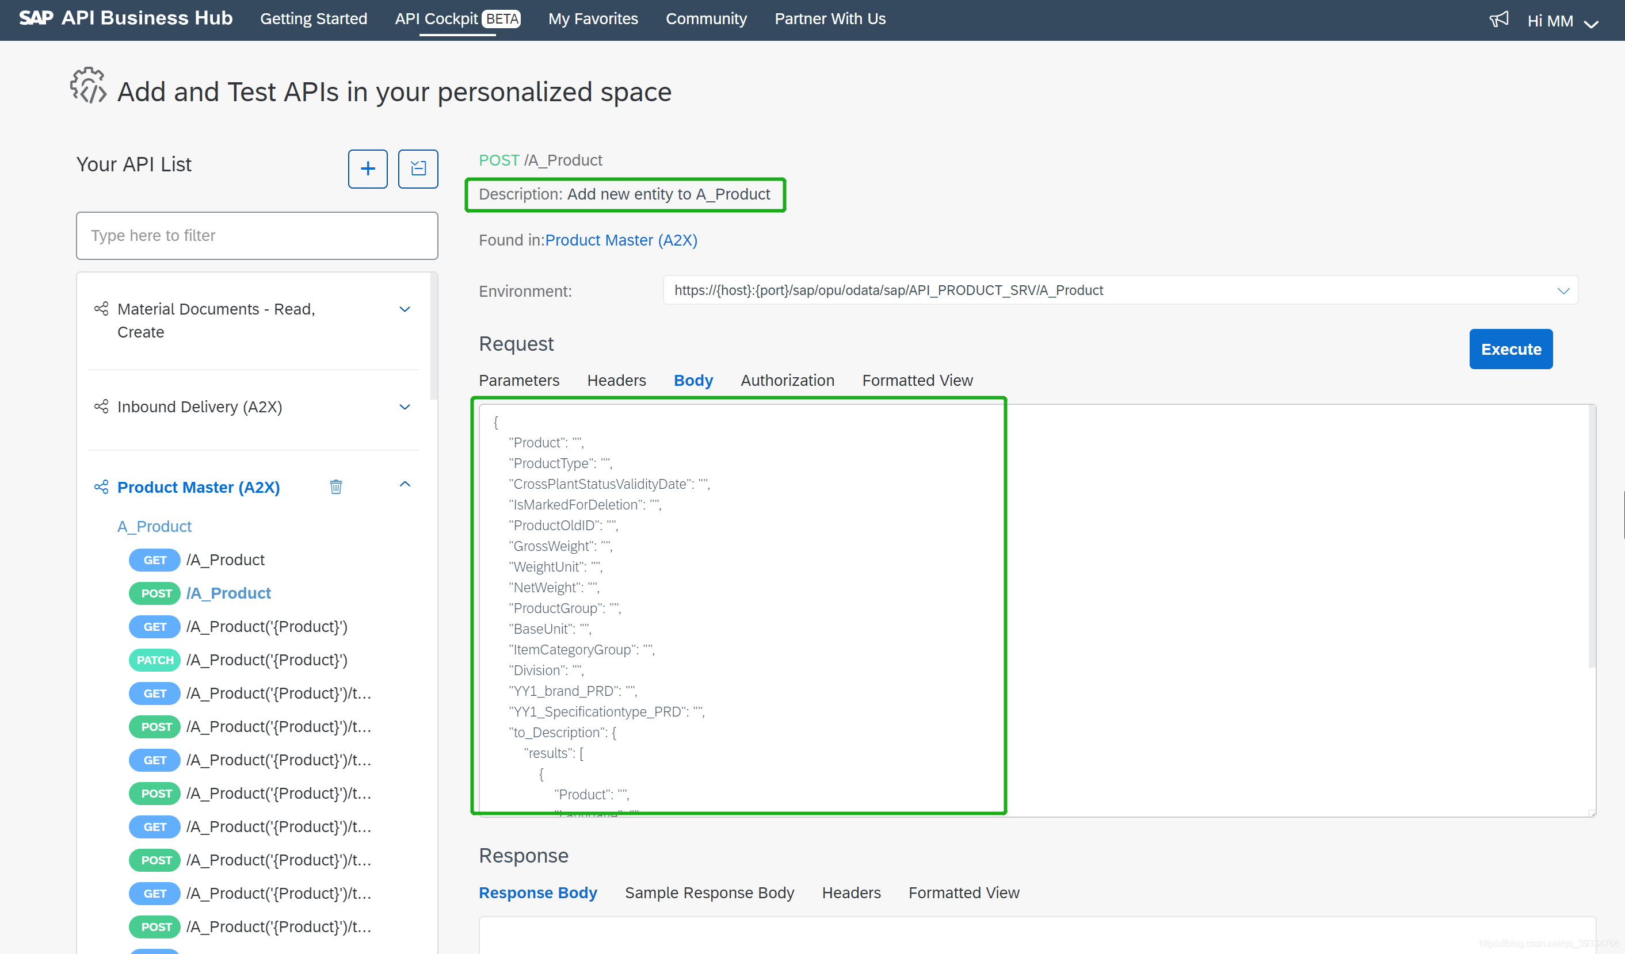Open Partner With Us

pyautogui.click(x=830, y=19)
